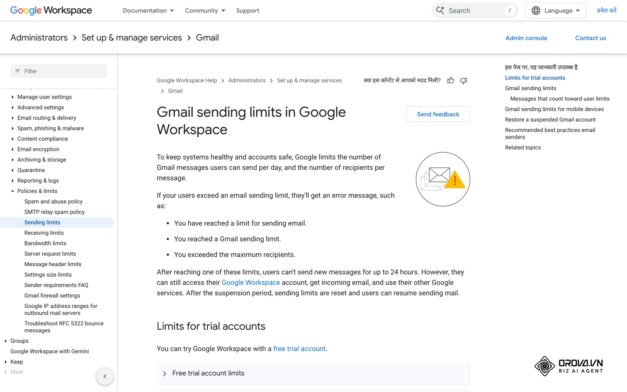Jump to Gmail sending limits for mobile devices

coord(555,109)
